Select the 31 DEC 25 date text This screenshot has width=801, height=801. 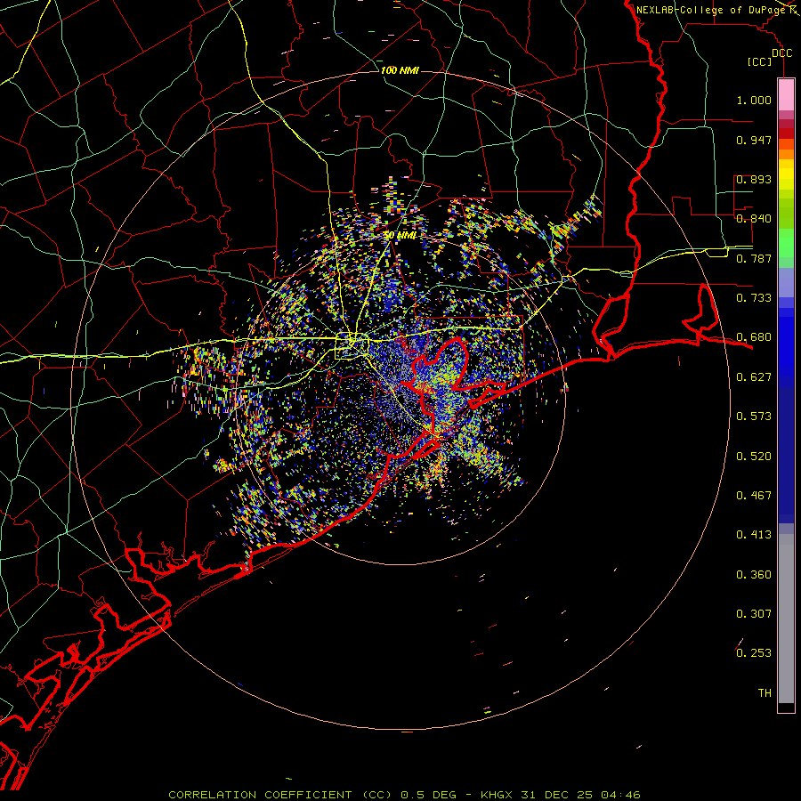(556, 795)
